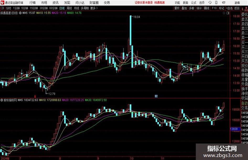248x160 pixels.
Task: Click the MA60: 14.76 indicator value
Action: 74,13
